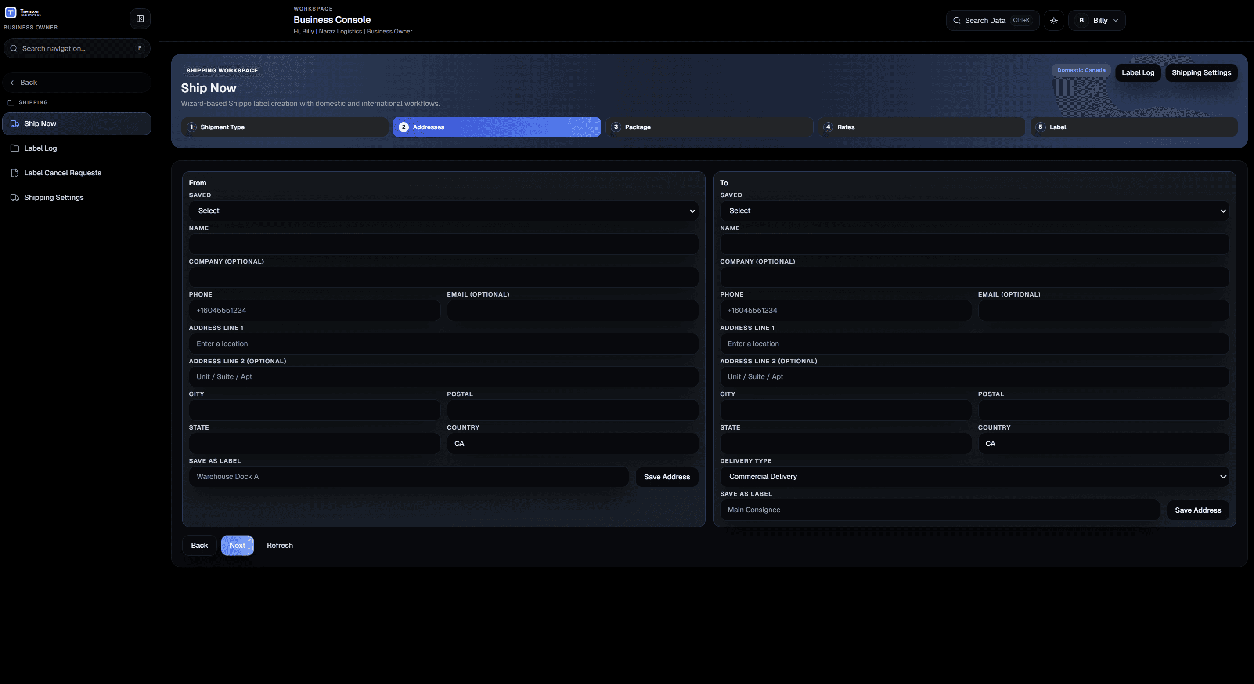Click Save Address in the From panel
Image resolution: width=1254 pixels, height=684 pixels.
click(667, 477)
